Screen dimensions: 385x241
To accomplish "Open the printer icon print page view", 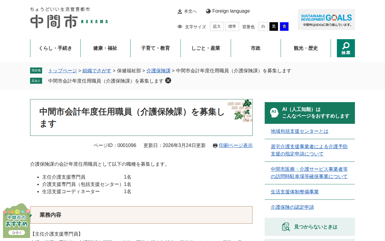I will pyautogui.click(x=215, y=146).
